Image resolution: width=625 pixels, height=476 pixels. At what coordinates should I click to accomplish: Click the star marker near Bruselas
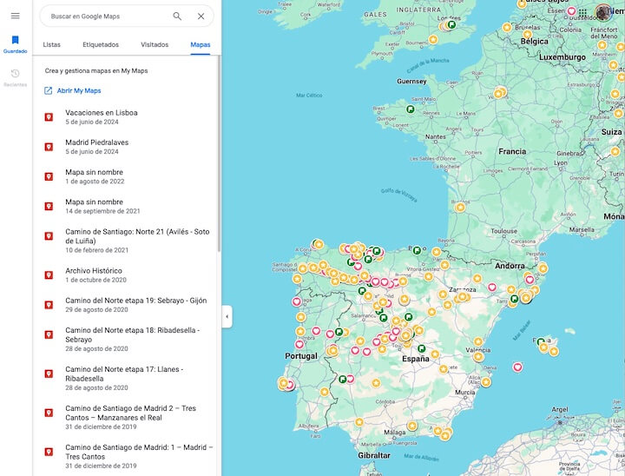tap(528, 35)
